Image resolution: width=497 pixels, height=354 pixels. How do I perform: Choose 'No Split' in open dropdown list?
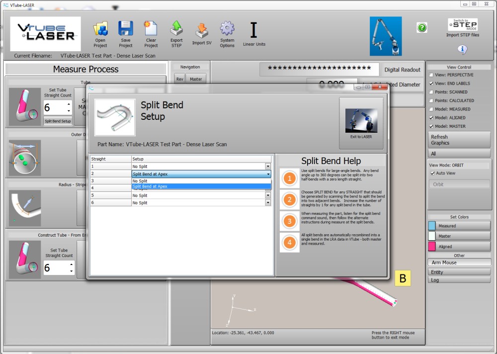[201, 181]
